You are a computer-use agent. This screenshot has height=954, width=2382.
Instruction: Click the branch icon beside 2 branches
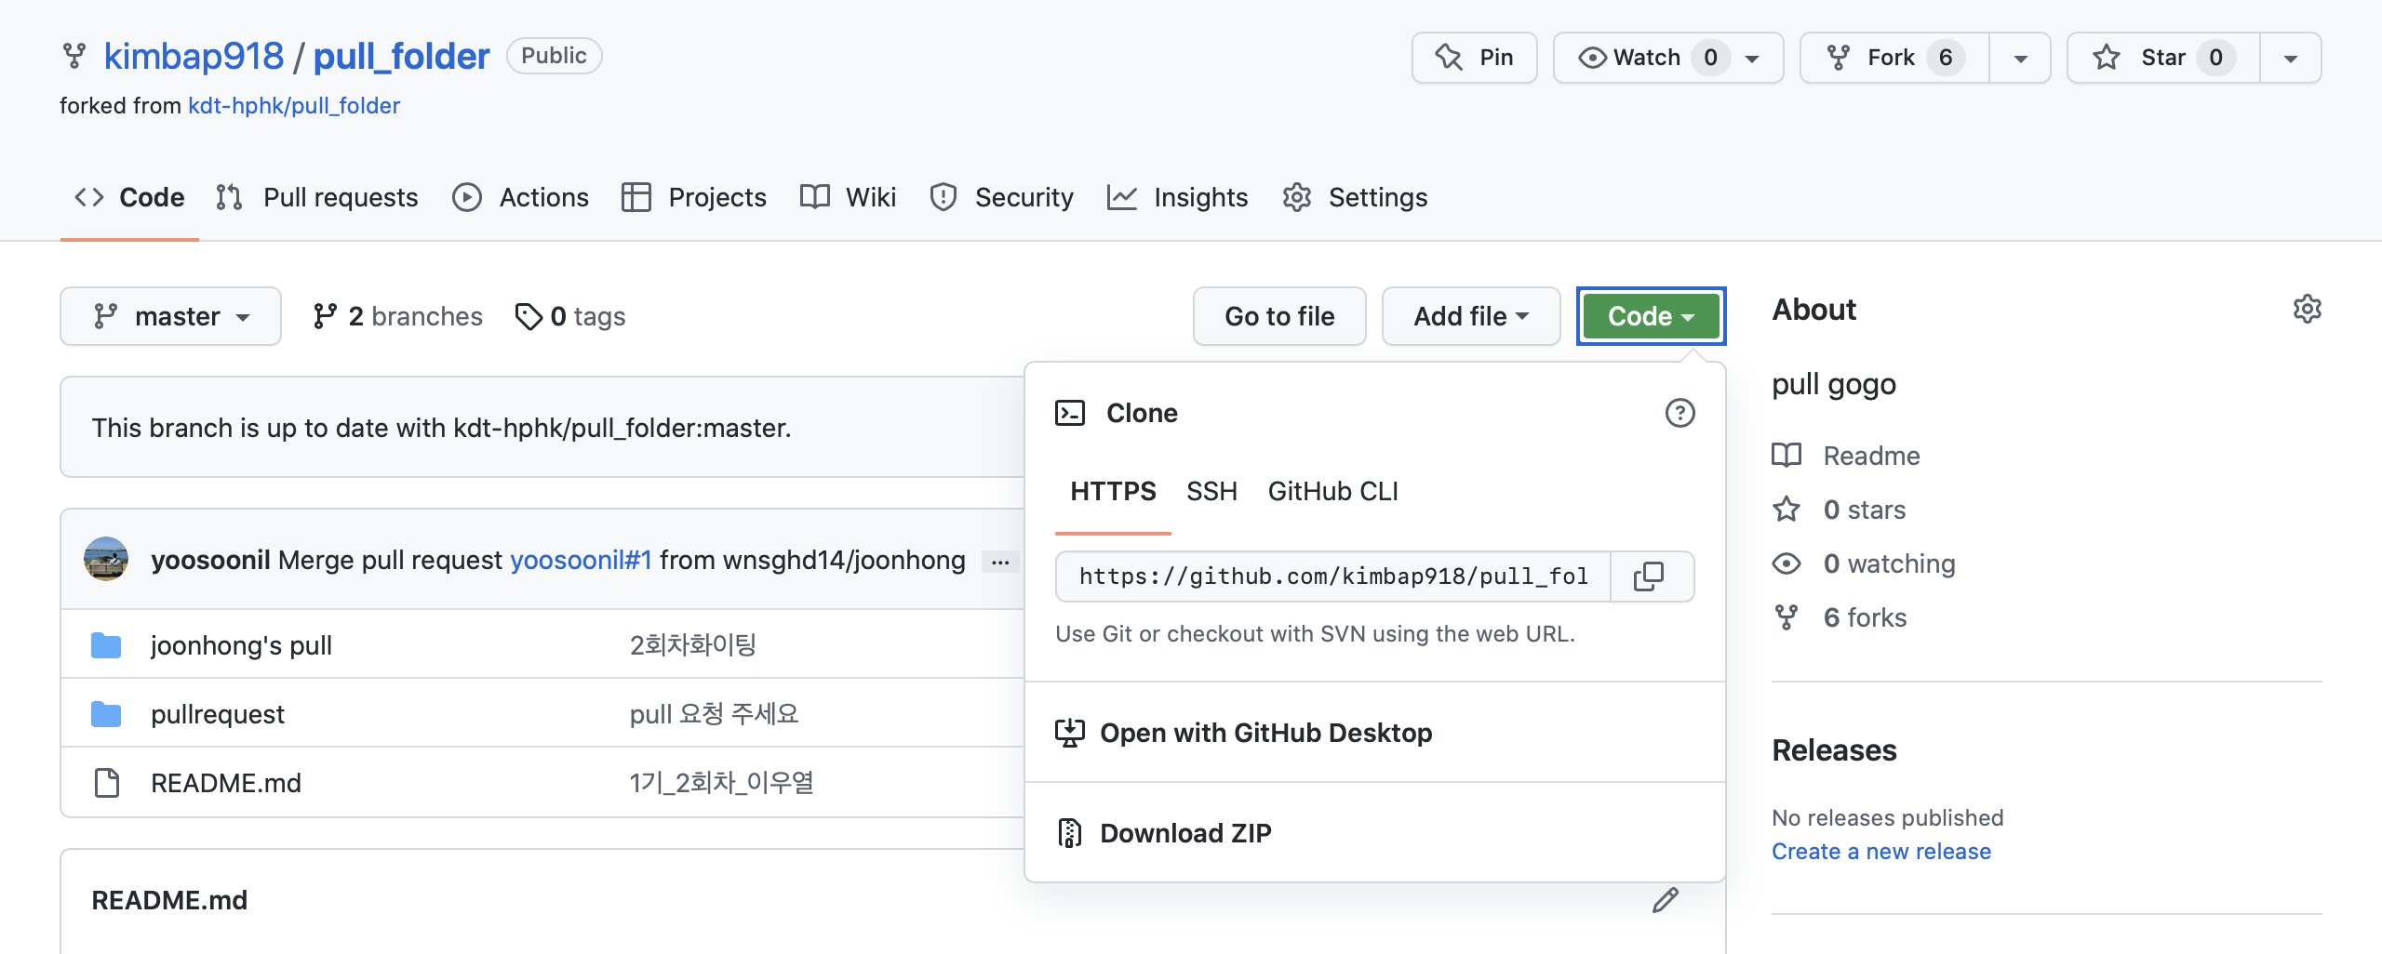click(325, 316)
